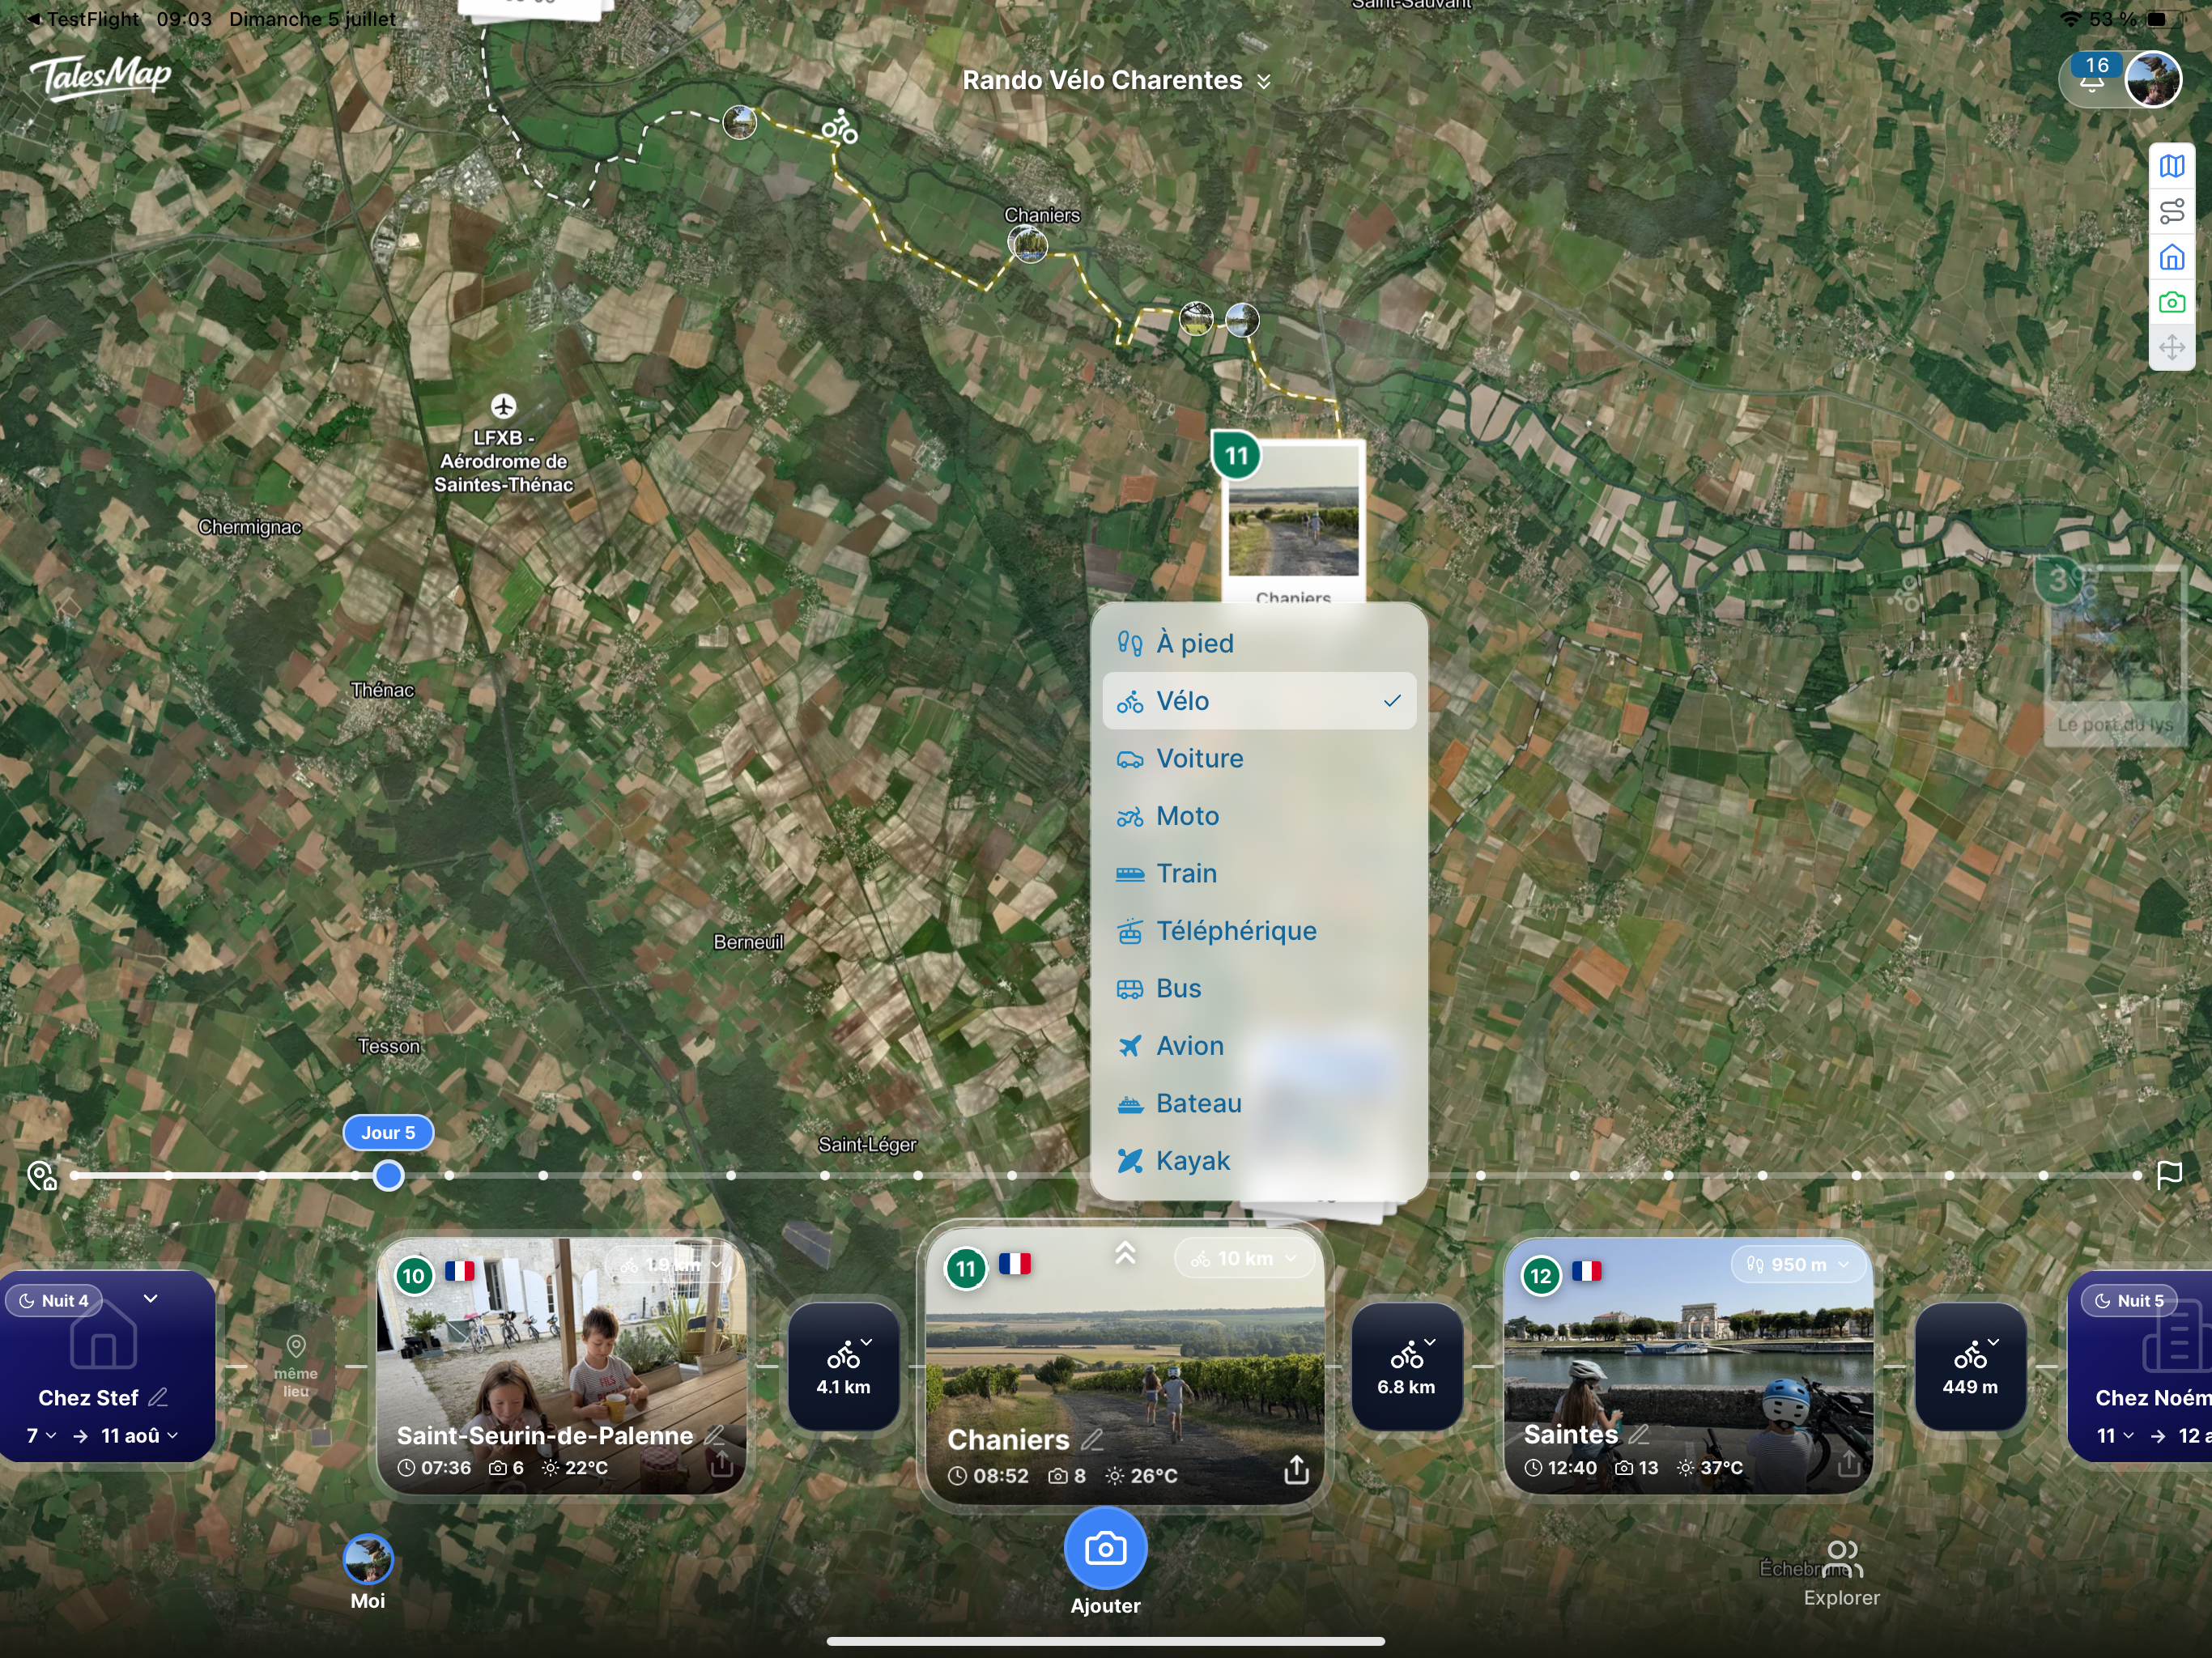The height and width of the screenshot is (1658, 2212).
Task: Tap the LFXB aerodrome airplane icon
Action: tap(503, 406)
